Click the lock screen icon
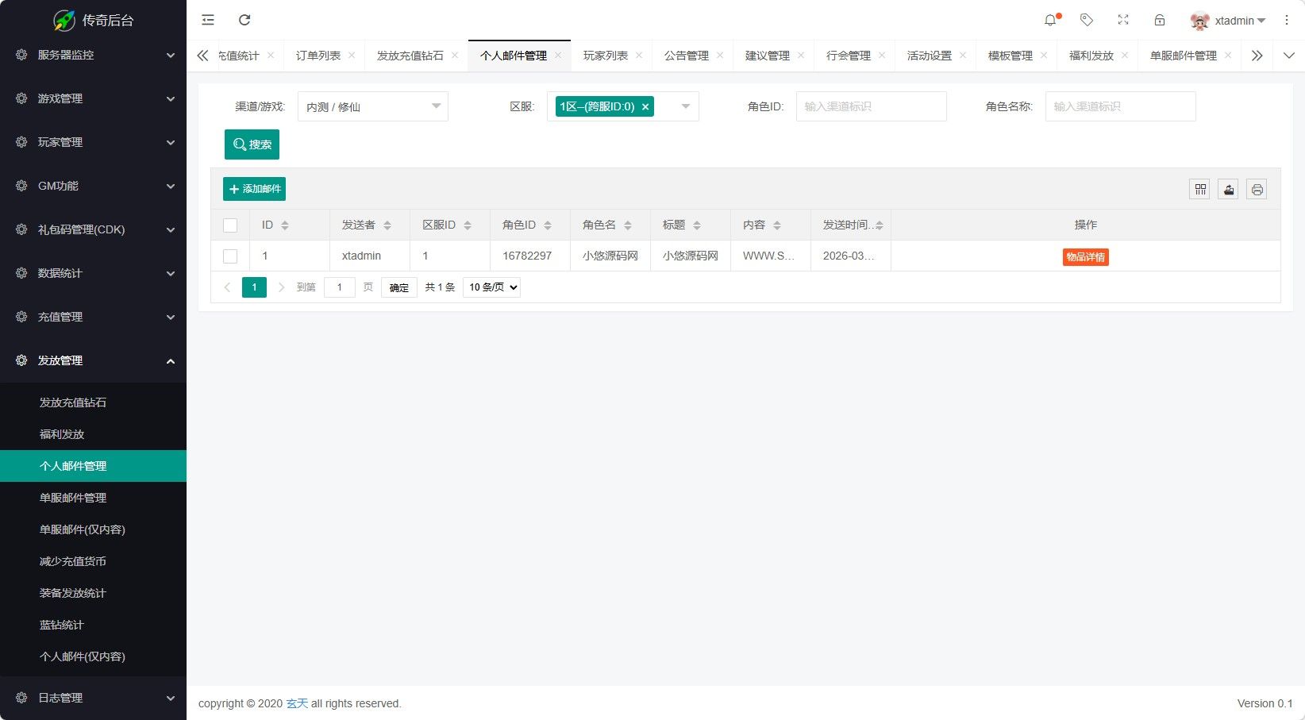1305x720 pixels. point(1160,19)
